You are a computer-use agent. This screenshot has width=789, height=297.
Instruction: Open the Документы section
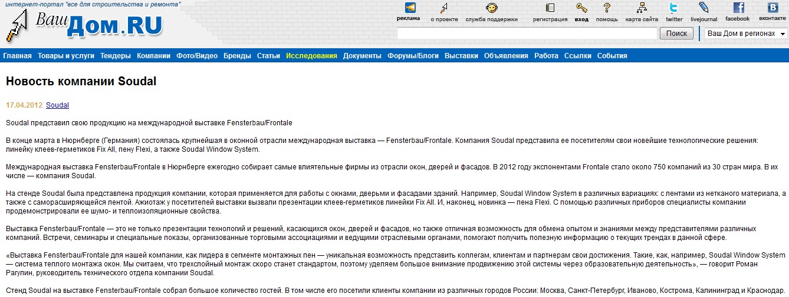click(x=362, y=56)
